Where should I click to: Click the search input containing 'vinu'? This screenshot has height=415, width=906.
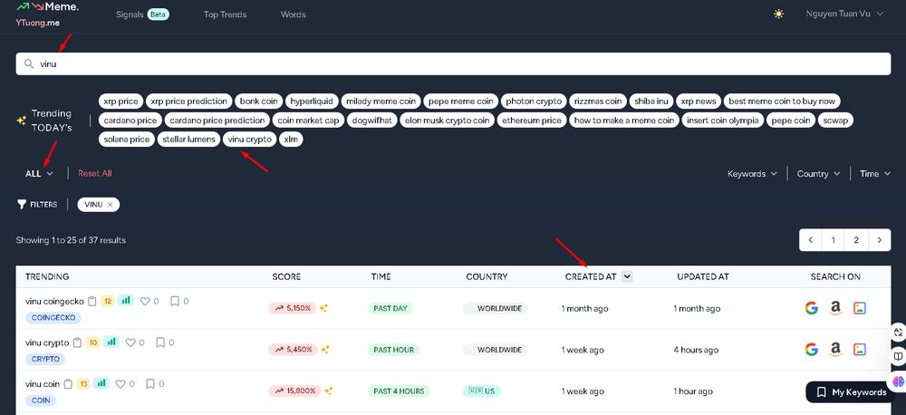click(453, 63)
